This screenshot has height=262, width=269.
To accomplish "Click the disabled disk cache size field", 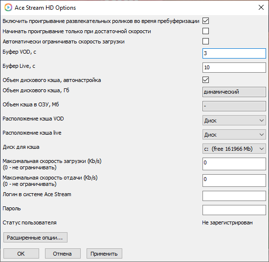I will 234,92.
